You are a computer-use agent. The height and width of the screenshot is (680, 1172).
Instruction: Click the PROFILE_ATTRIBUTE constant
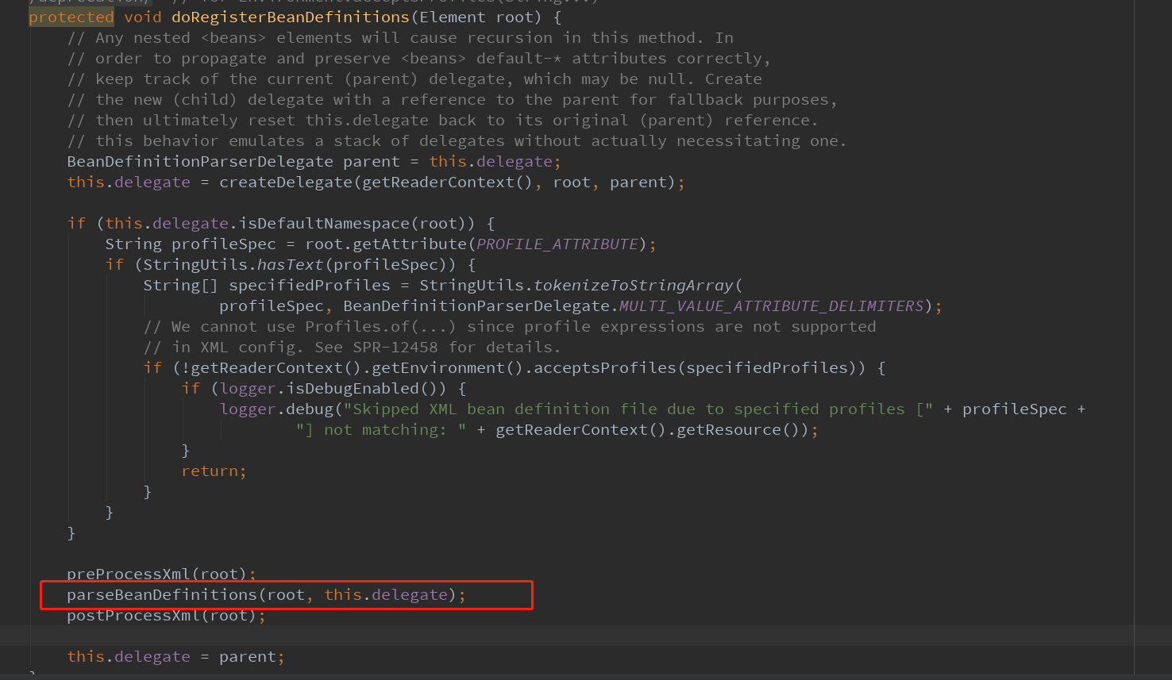tap(557, 244)
